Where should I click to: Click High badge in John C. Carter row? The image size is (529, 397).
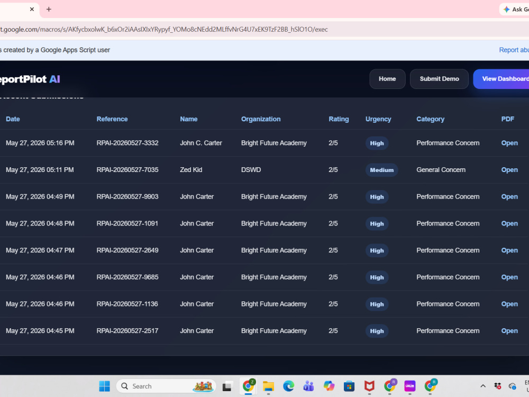(377, 143)
